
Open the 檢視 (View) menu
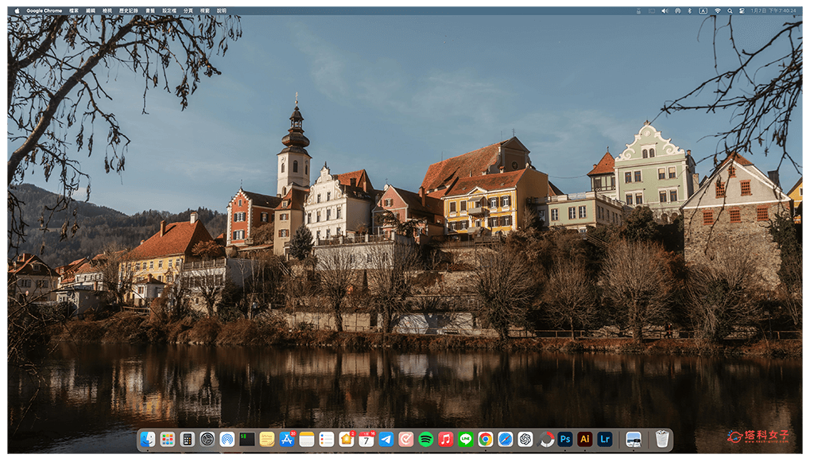point(107,11)
